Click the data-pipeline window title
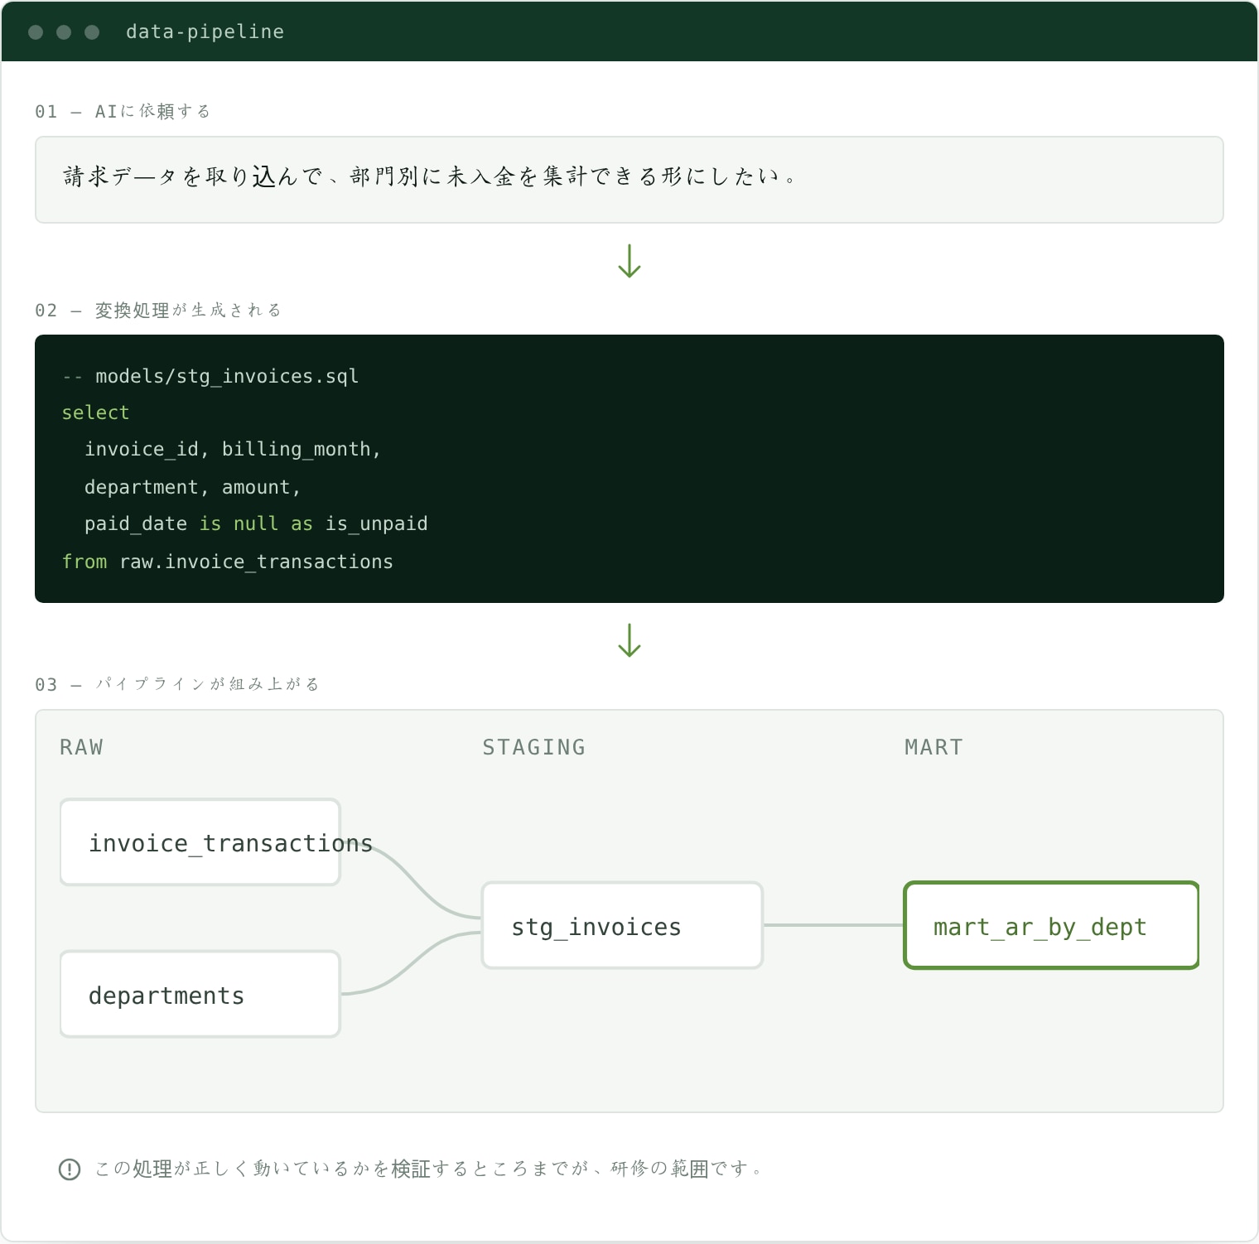The image size is (1259, 1244). 205,31
